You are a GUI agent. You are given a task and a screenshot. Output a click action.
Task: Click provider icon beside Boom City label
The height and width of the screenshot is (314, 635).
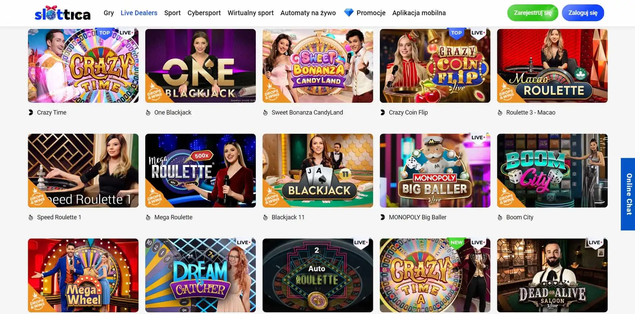point(500,217)
